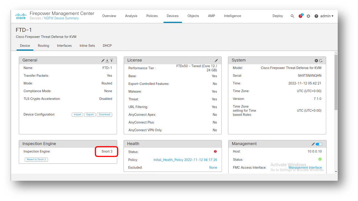This screenshot has height=201, width=358.
Task: Toggle the Management slider off
Action: pyautogui.click(x=319, y=144)
